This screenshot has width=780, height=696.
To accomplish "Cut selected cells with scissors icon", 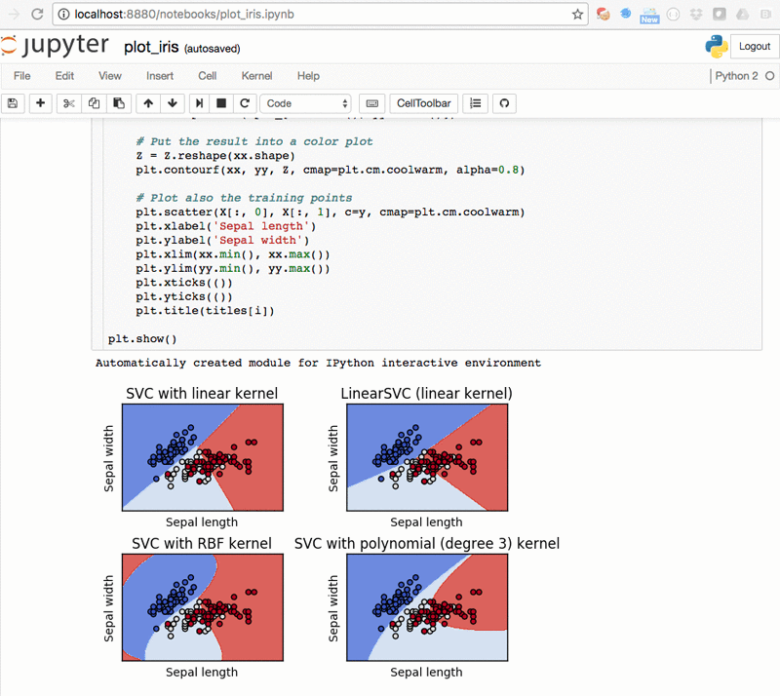I will (68, 103).
